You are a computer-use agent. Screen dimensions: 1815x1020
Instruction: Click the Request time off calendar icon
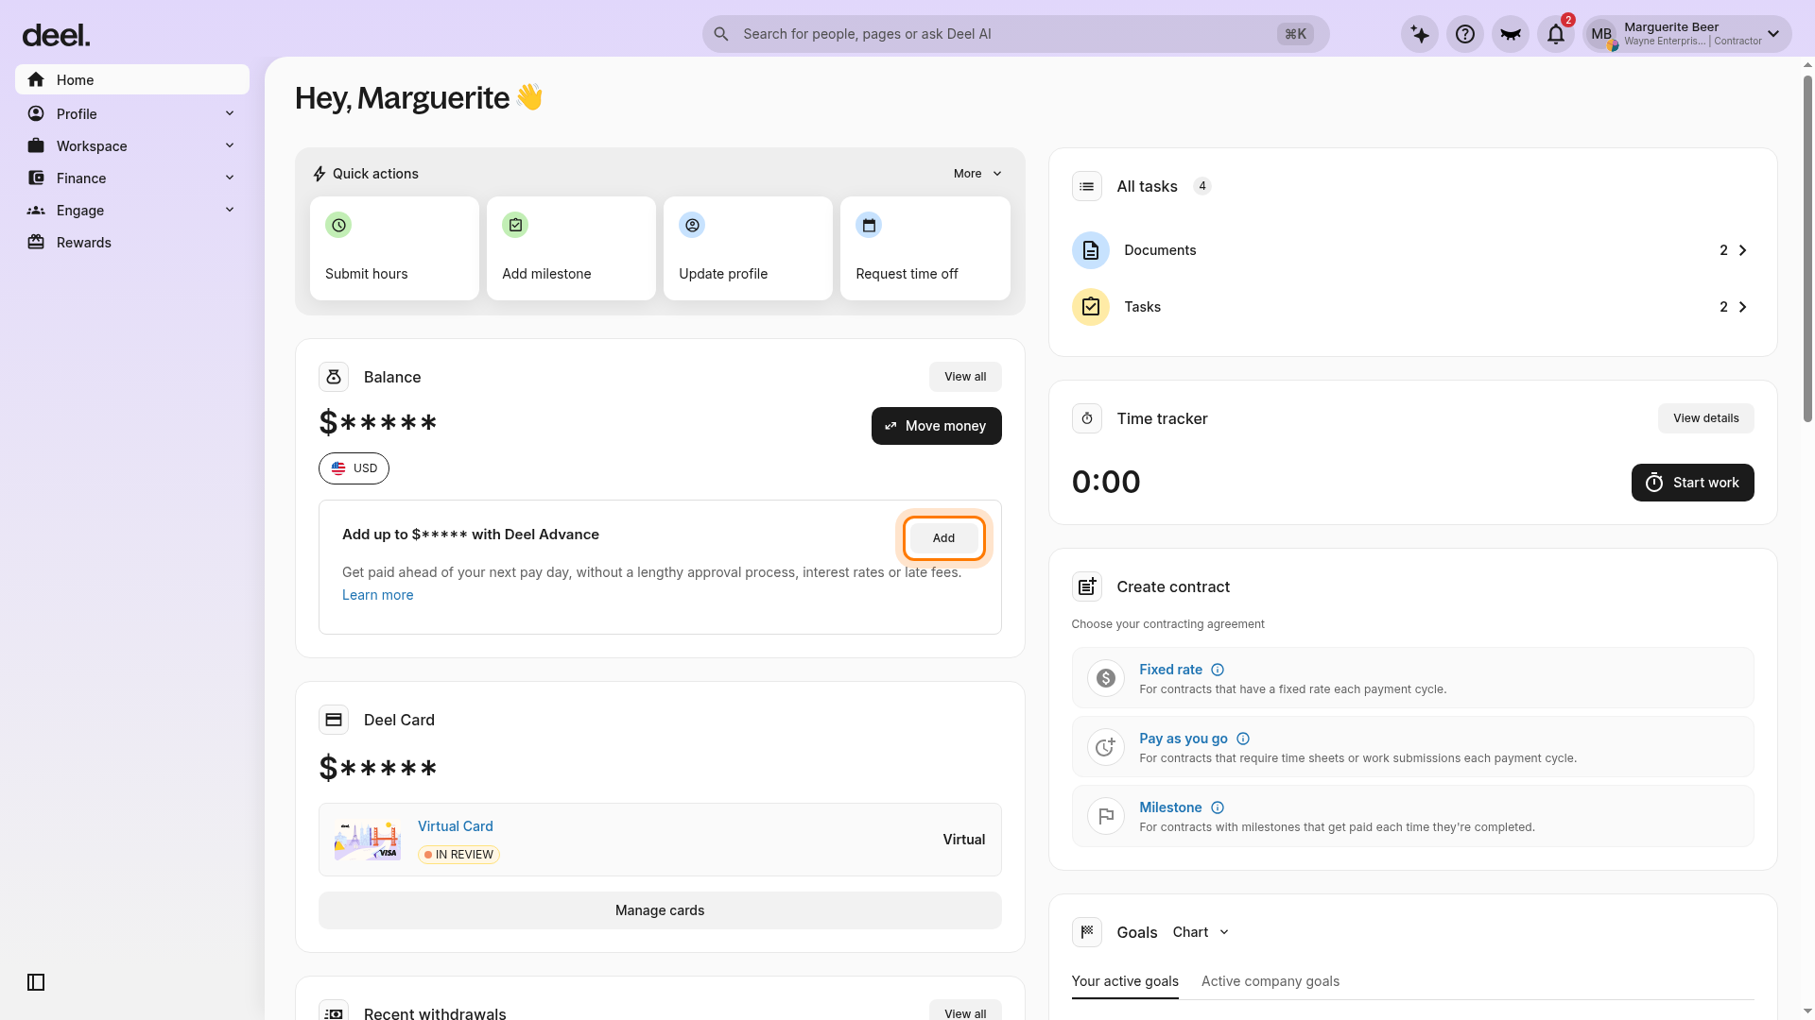click(869, 225)
